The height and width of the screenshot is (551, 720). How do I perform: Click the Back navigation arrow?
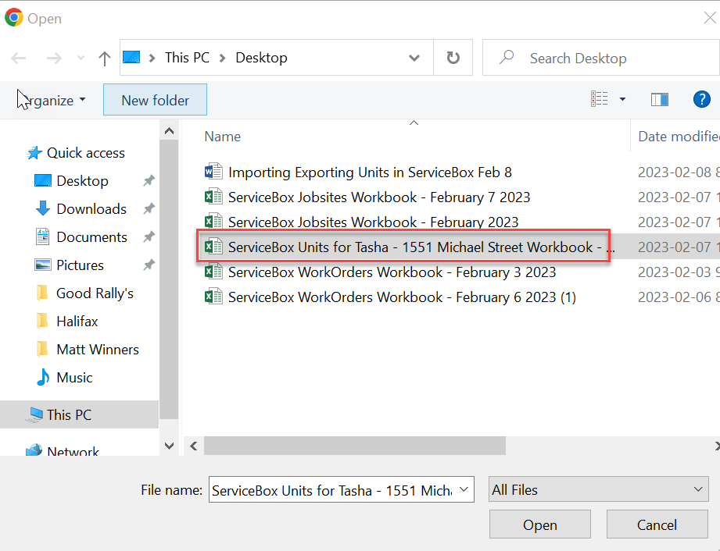19,59
